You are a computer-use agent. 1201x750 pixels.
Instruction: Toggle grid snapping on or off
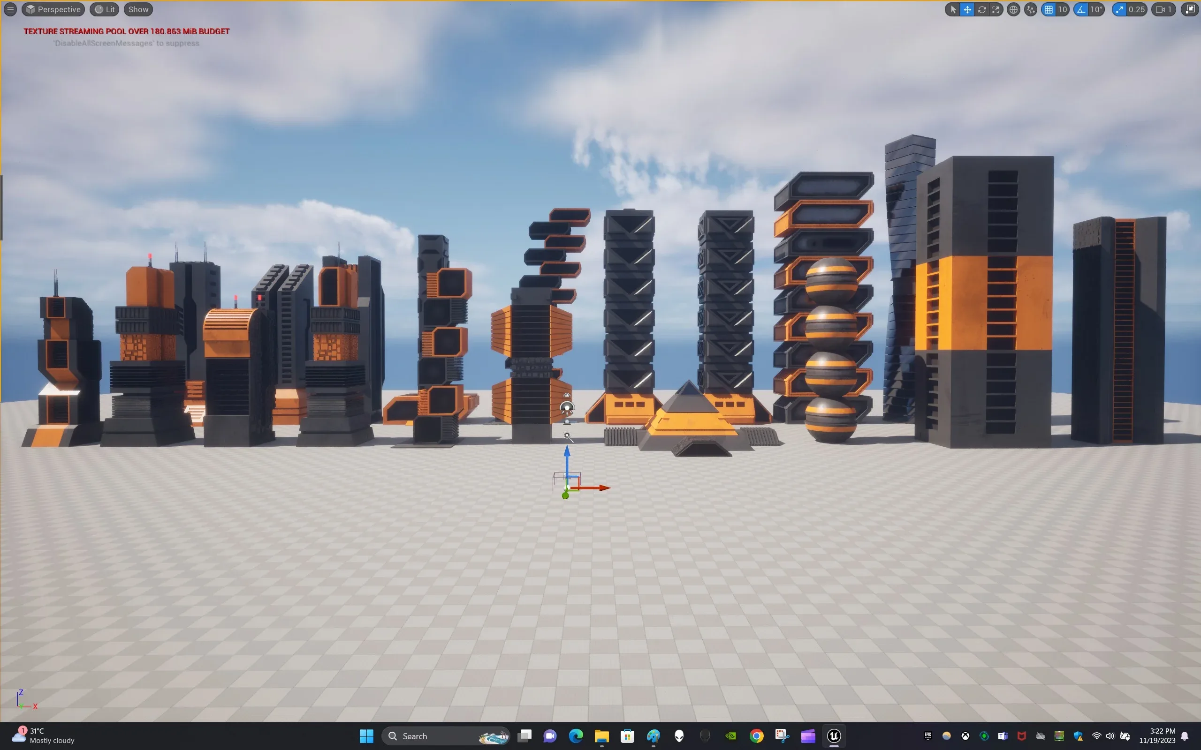[x=1049, y=9]
